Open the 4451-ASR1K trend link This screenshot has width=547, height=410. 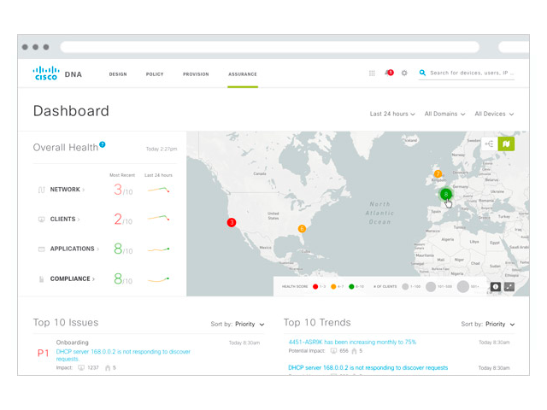tap(352, 342)
